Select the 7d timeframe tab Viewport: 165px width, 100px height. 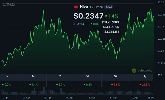point(61,76)
